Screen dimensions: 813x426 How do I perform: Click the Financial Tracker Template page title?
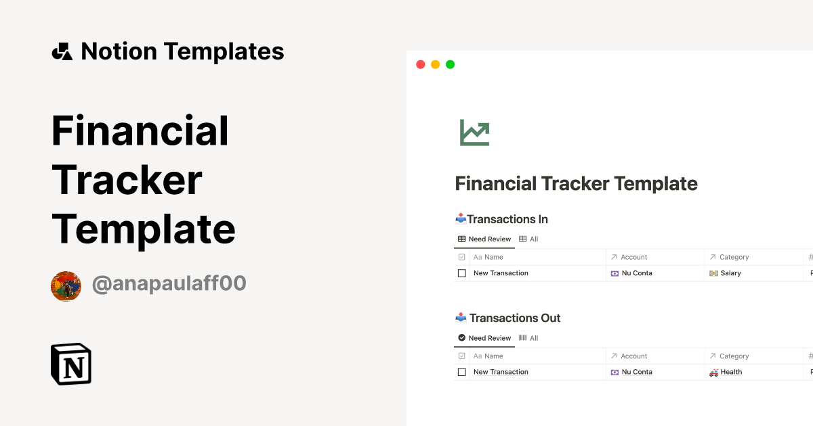pos(577,183)
